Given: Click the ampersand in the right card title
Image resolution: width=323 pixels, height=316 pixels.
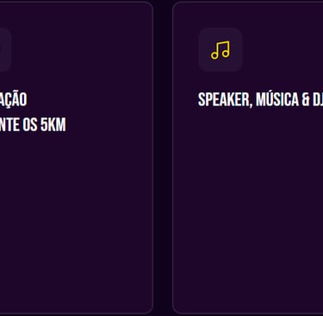Looking at the screenshot, I should tap(306, 99).
